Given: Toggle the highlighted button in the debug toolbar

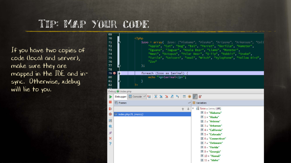Looking at the screenshot, I should tap(195, 96).
